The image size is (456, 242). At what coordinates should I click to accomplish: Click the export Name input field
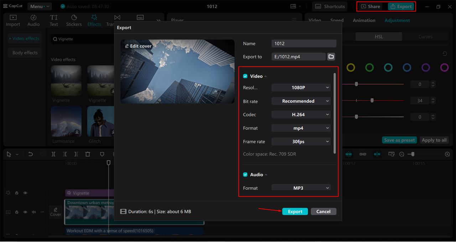304,43
